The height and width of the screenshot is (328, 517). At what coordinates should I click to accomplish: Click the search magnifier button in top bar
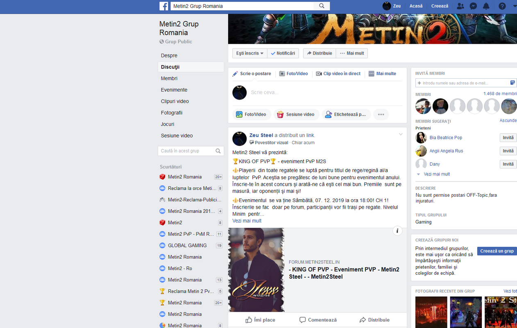[x=322, y=6]
